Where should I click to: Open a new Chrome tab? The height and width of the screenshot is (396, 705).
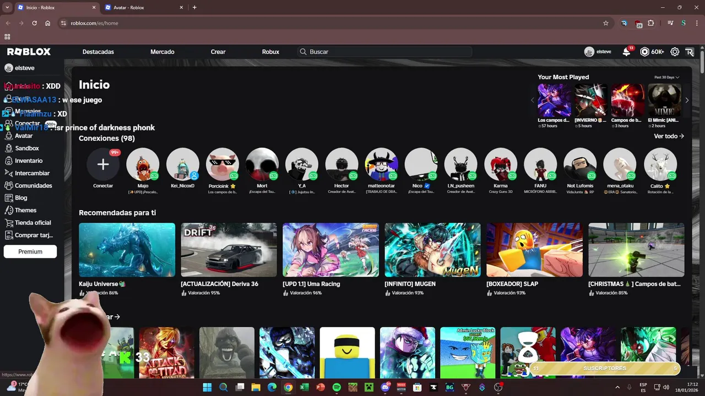point(194,7)
